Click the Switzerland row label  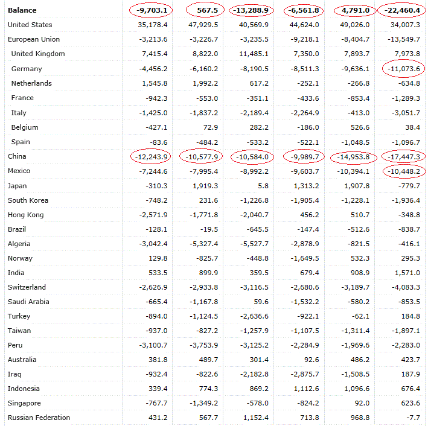[x=27, y=287]
